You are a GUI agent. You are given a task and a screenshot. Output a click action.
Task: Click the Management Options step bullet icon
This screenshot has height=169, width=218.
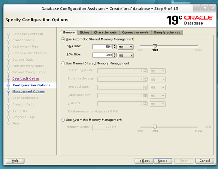tap(8, 92)
